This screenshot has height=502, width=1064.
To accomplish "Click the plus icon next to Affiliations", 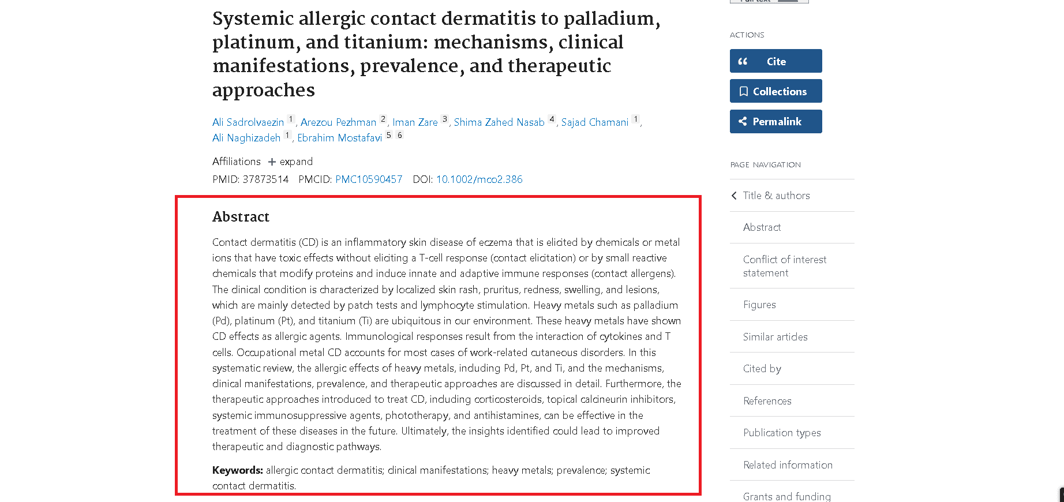I will coord(271,162).
